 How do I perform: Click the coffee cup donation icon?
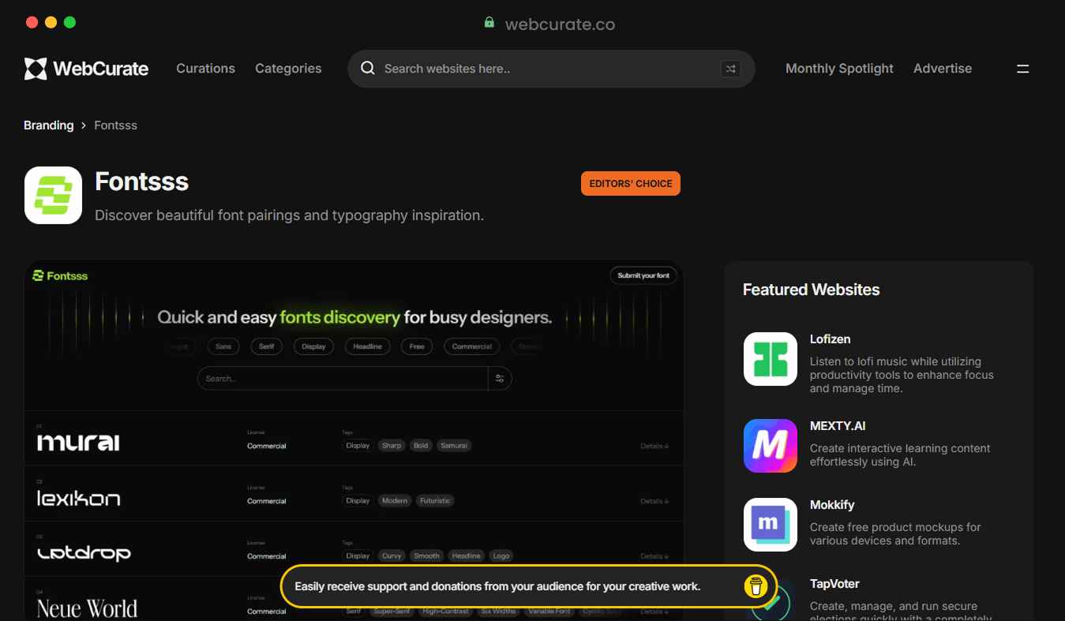[756, 586]
